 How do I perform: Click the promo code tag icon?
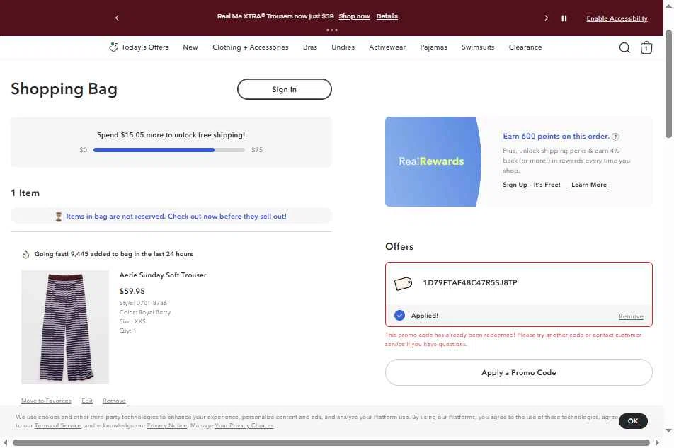(x=404, y=283)
